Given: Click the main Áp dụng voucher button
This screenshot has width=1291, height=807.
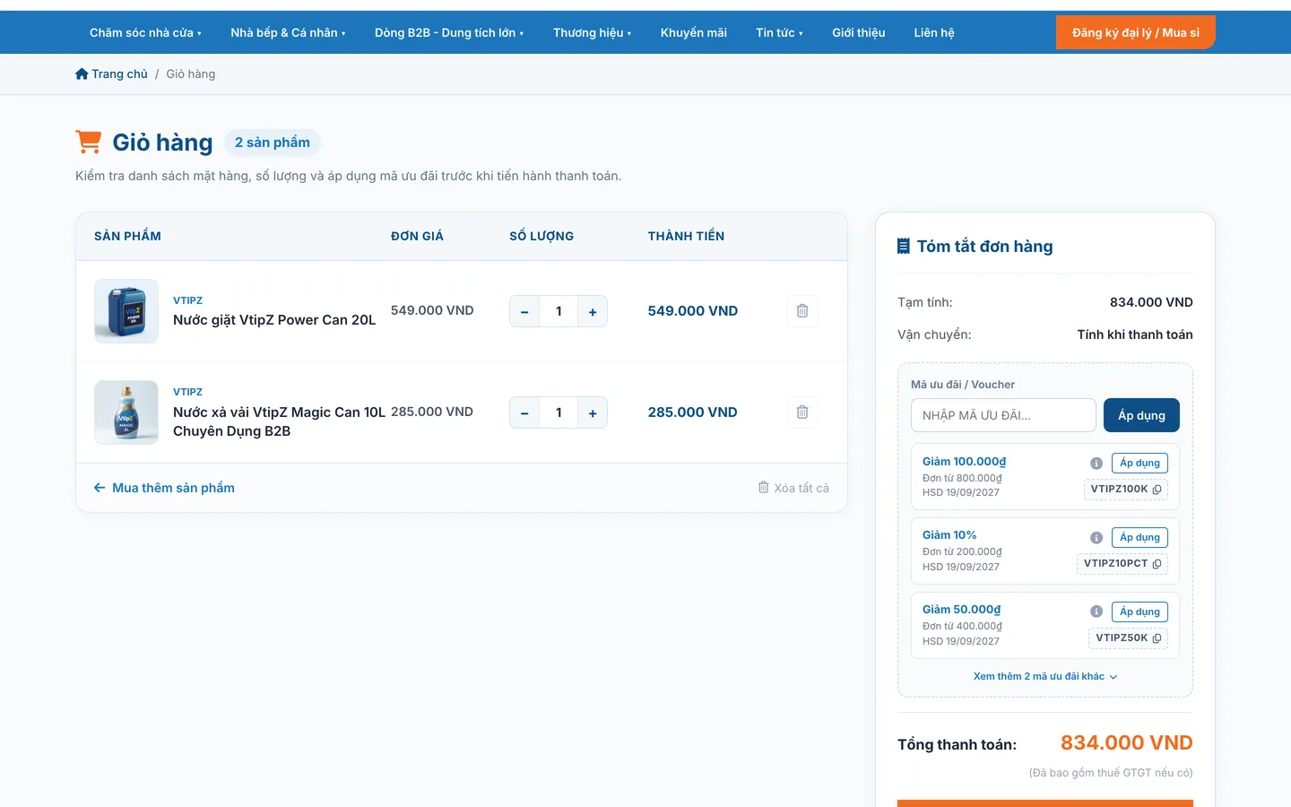Looking at the screenshot, I should 1141,415.
